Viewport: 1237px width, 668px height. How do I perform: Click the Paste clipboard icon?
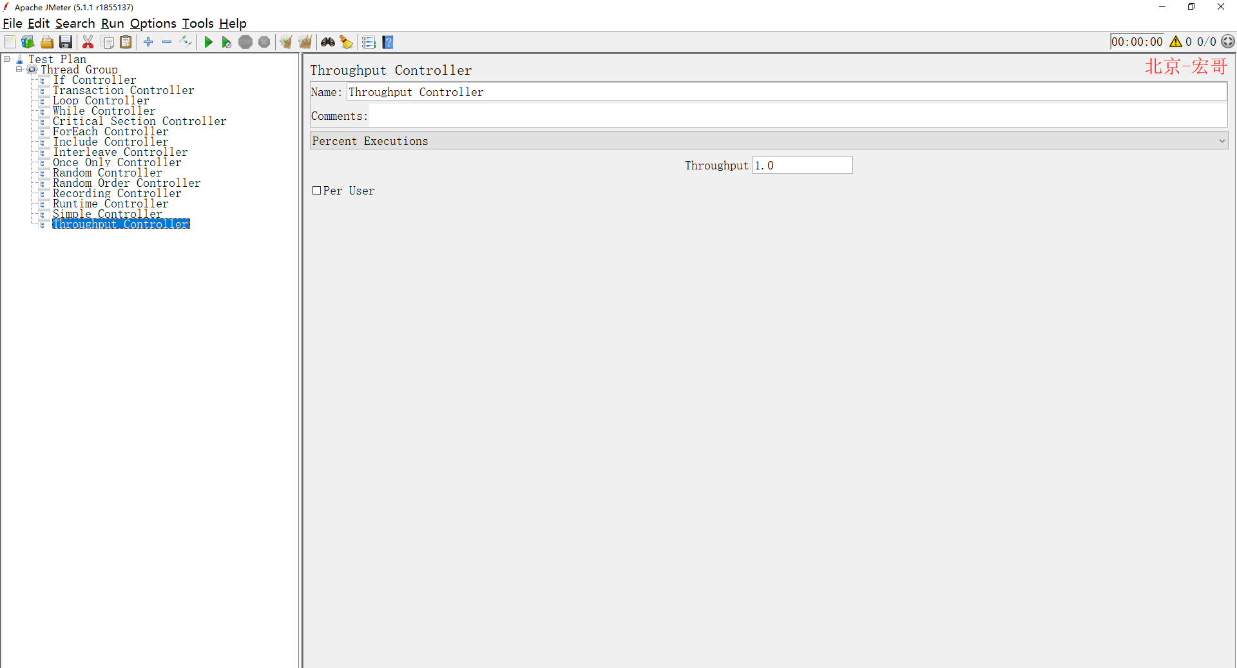126,42
